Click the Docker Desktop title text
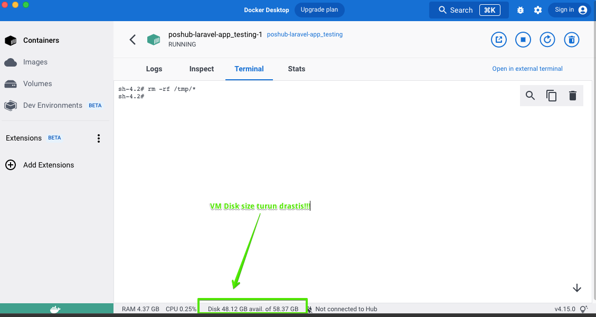Screen dimensions: 596x317 tap(267, 10)
